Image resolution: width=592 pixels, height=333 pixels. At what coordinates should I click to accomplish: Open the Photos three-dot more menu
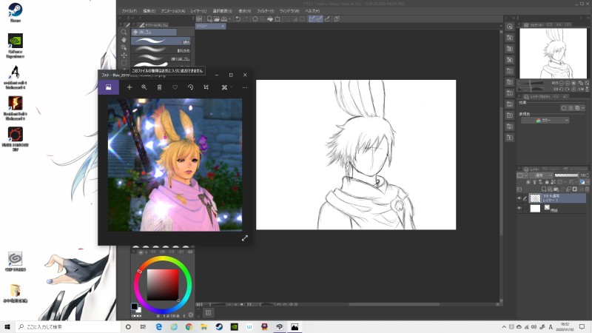pyautogui.click(x=245, y=87)
